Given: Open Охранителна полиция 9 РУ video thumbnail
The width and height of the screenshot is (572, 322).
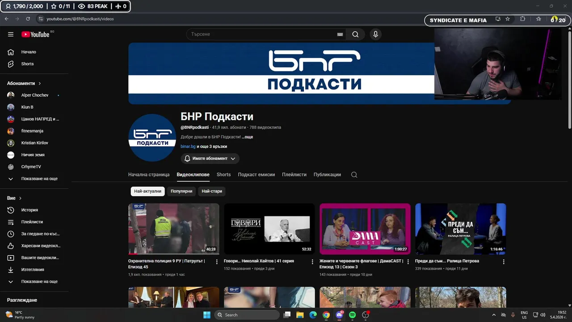Looking at the screenshot, I should (x=174, y=229).
